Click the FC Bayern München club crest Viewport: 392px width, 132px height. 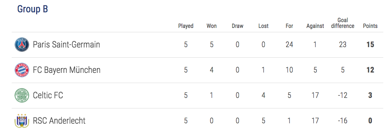(x=22, y=70)
